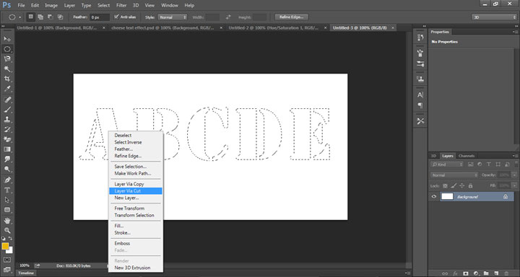The image size is (520, 277).
Task: Toggle Lock image pixels
Action: point(454,186)
